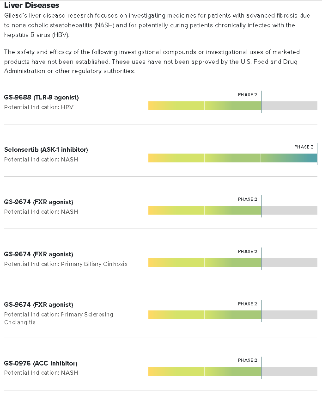Click 'Potential Indication: HBV' text
Image resolution: width=322 pixels, height=396 pixels.
pyautogui.click(x=39, y=107)
